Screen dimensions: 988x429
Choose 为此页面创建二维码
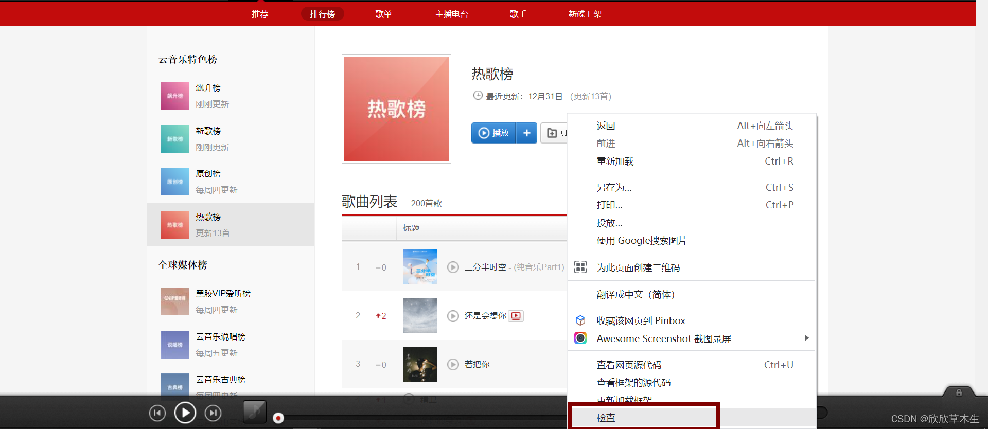(x=692, y=267)
